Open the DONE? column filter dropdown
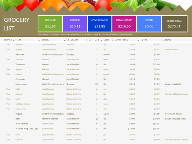Image resolution: width=192 pixels, height=144 pixels. pos(14,40)
